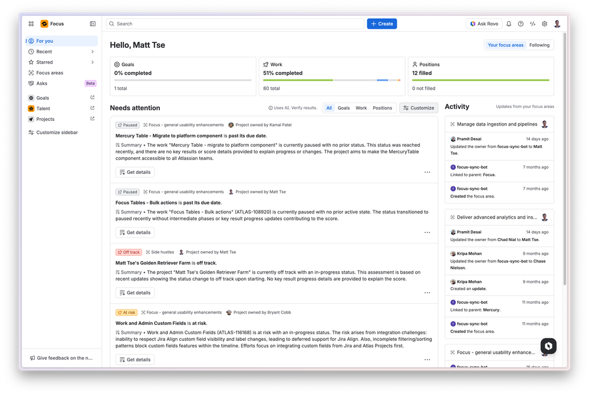Click the Customize sidebar sliders icon
This screenshot has height=395, width=589.
pos(31,132)
